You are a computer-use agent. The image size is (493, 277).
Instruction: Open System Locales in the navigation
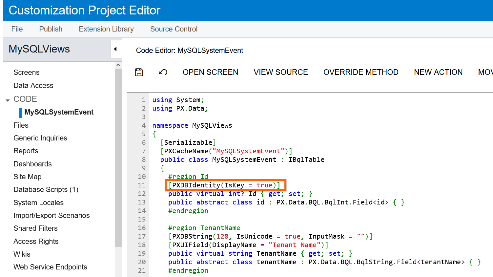[39, 202]
